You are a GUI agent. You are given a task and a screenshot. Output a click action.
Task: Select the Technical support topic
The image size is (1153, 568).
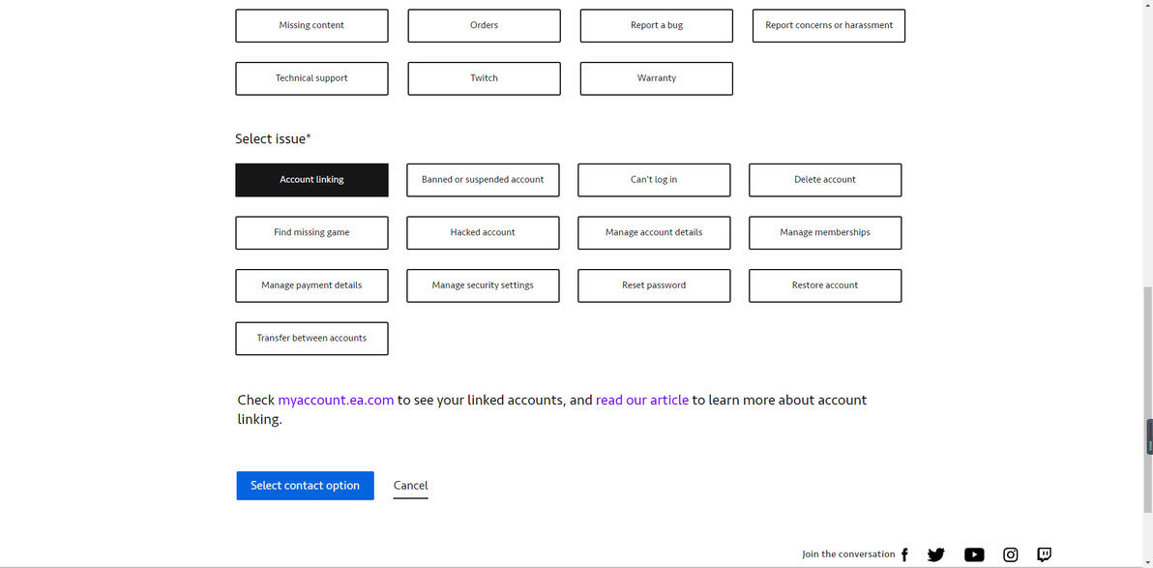[311, 78]
